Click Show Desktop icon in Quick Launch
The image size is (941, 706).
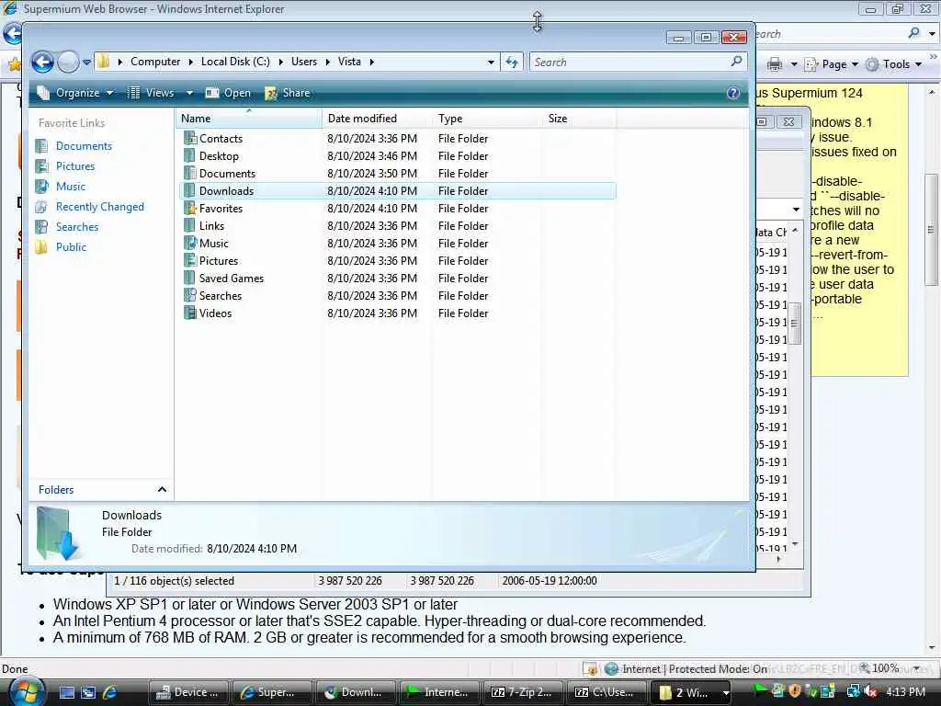[66, 693]
